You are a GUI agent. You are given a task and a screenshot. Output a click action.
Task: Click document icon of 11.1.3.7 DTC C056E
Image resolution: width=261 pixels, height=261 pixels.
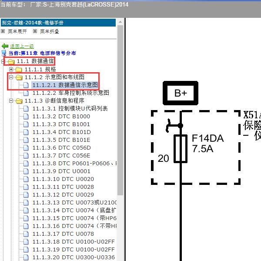(x=26, y=156)
